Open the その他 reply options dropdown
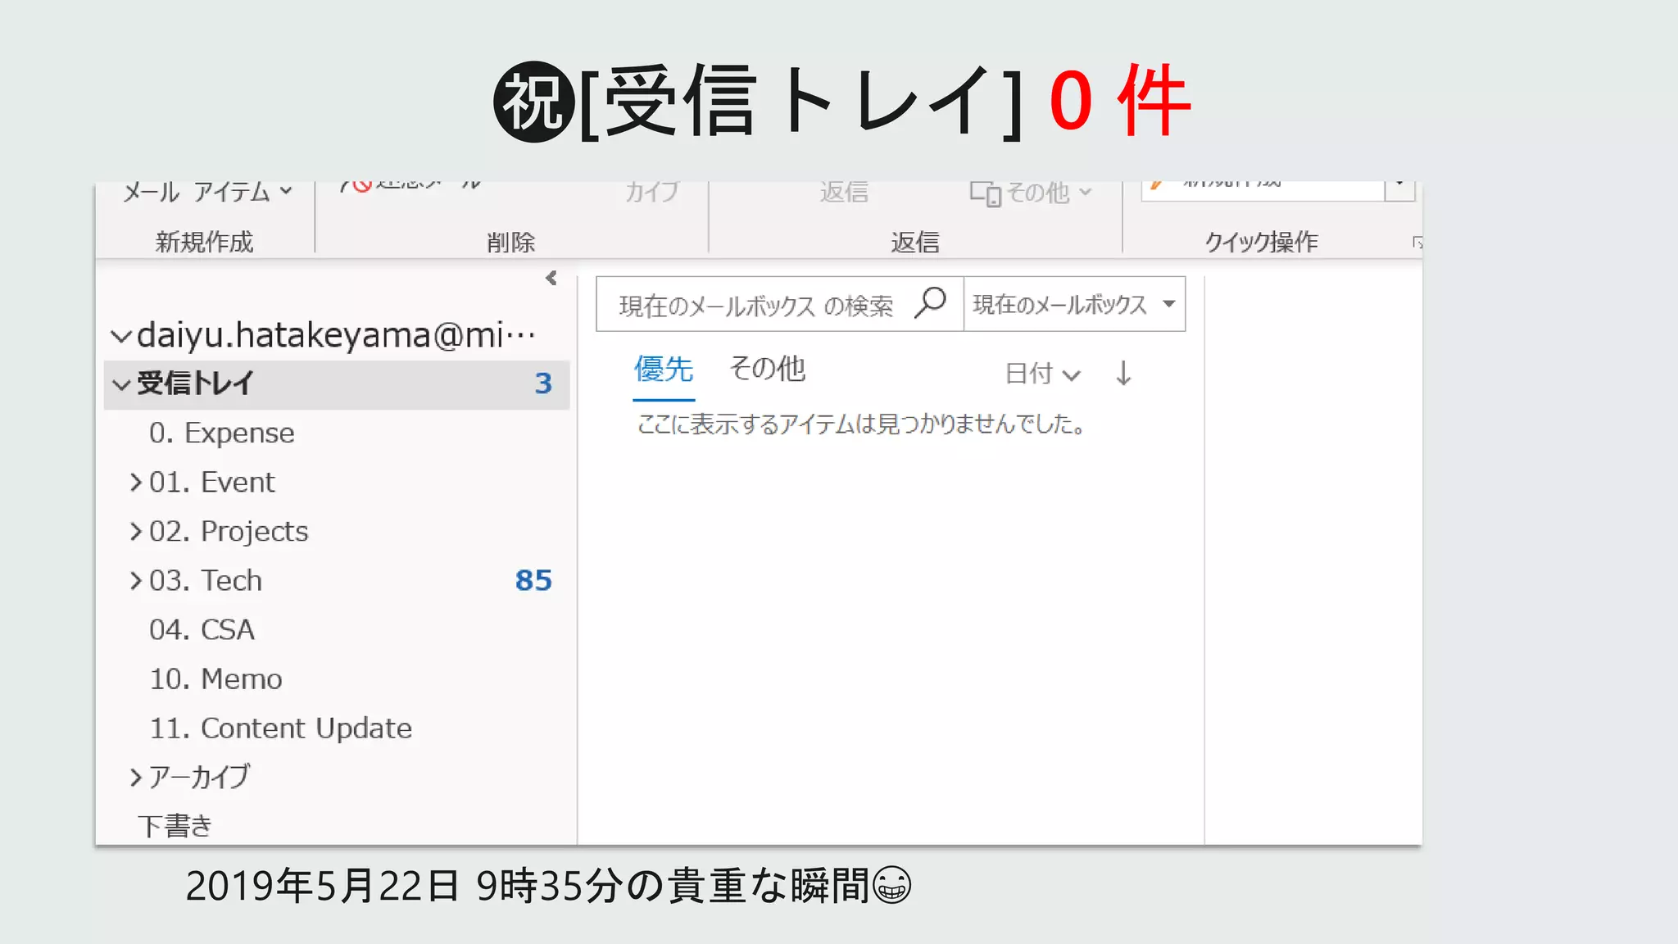This screenshot has width=1678, height=944. pyautogui.click(x=1032, y=193)
